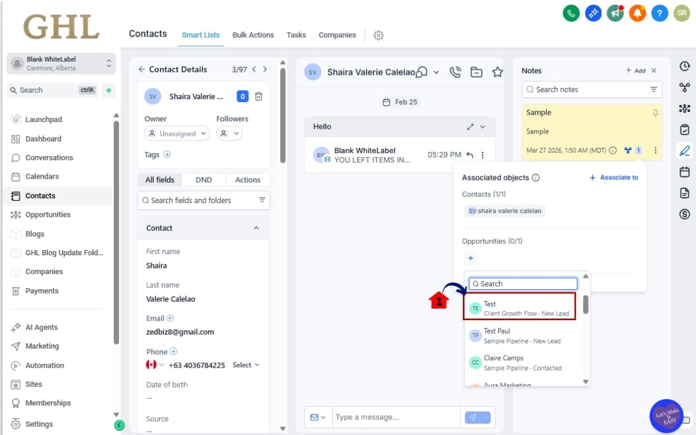
Task: Open the Payments icon in right sidebar
Action: pos(684,215)
